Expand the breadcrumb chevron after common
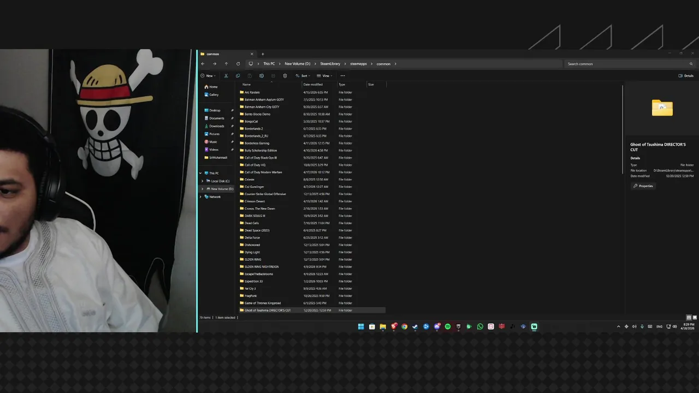 (x=395, y=64)
